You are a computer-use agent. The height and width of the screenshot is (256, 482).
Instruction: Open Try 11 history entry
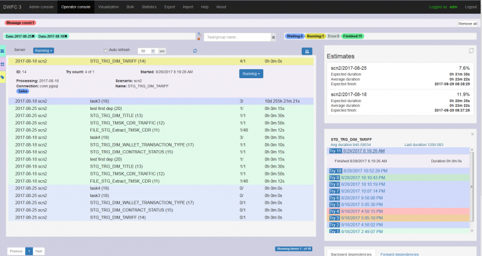(x=398, y=151)
